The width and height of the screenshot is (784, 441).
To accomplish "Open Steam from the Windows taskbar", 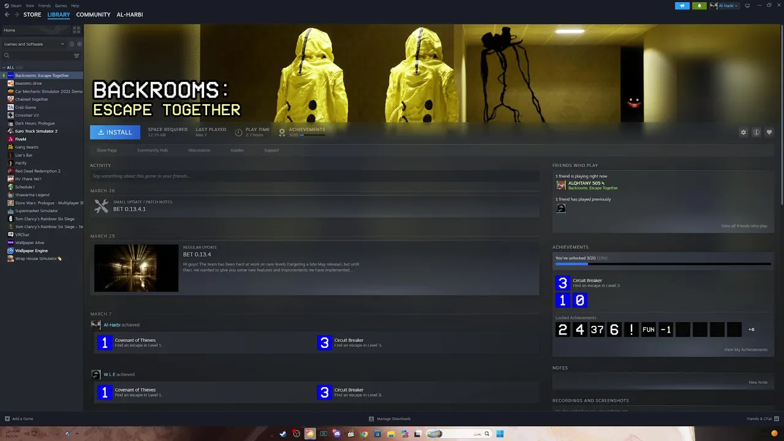I will pos(283,434).
